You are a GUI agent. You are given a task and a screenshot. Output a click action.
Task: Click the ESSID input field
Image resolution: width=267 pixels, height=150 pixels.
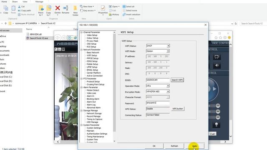(x=158, y=80)
